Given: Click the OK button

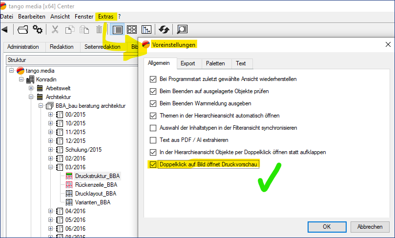Looking at the screenshot, I should click(x=327, y=227).
